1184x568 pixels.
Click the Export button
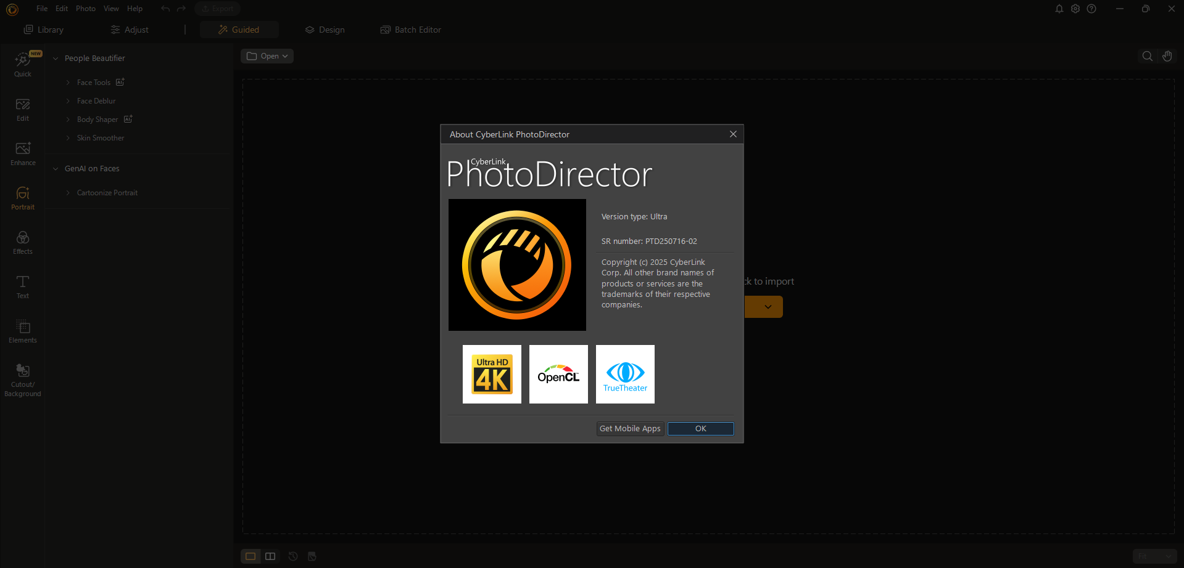218,9
